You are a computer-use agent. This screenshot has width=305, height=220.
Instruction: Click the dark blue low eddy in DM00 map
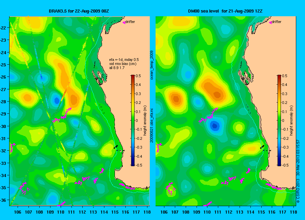click(215, 126)
